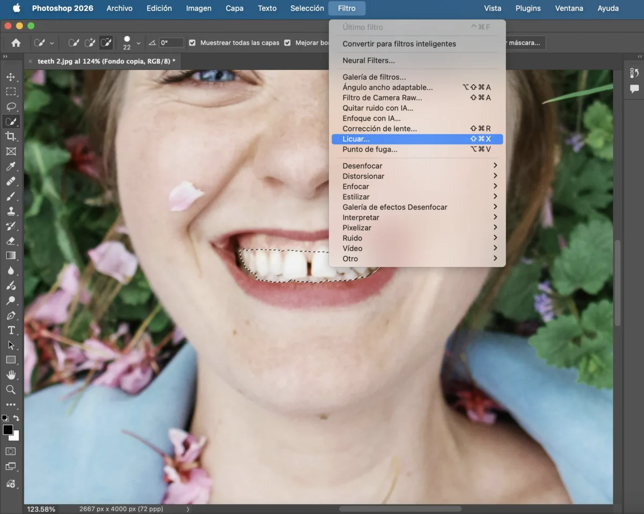The image size is (644, 514).
Task: Select the Spot Healing Brush tool
Action: click(11, 182)
